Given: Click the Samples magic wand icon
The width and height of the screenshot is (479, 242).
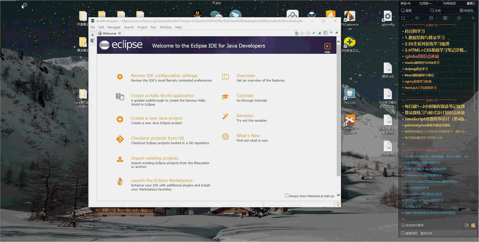Looking at the screenshot, I should (x=225, y=117).
